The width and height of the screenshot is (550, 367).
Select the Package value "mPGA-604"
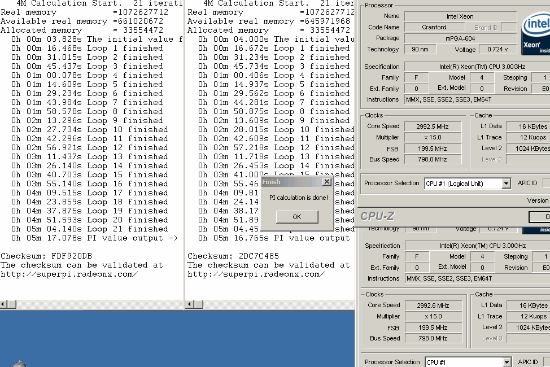coord(460,38)
